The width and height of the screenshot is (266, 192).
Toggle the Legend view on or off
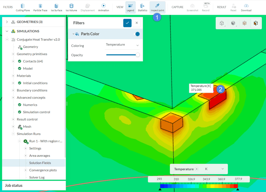(x=130, y=7)
